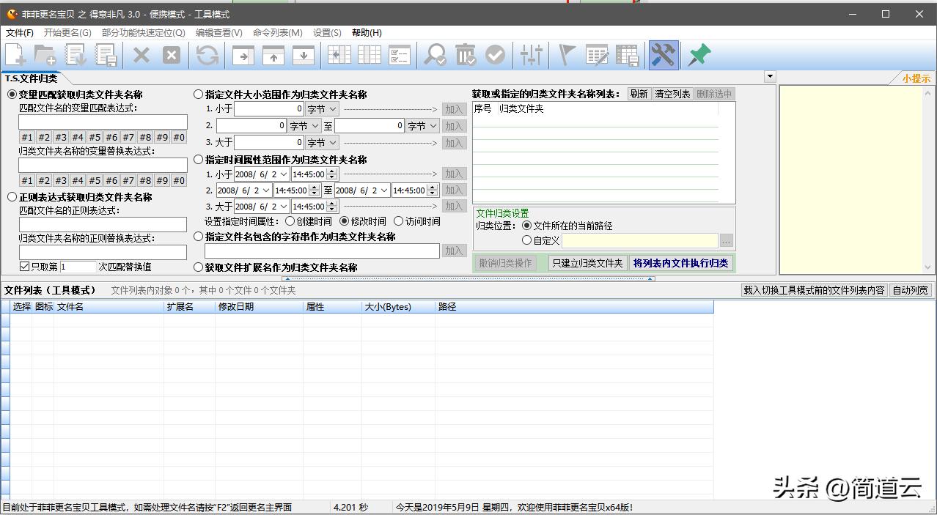The height and width of the screenshot is (515, 937).
Task: Click the add files toolbar icon
Action: pos(15,54)
